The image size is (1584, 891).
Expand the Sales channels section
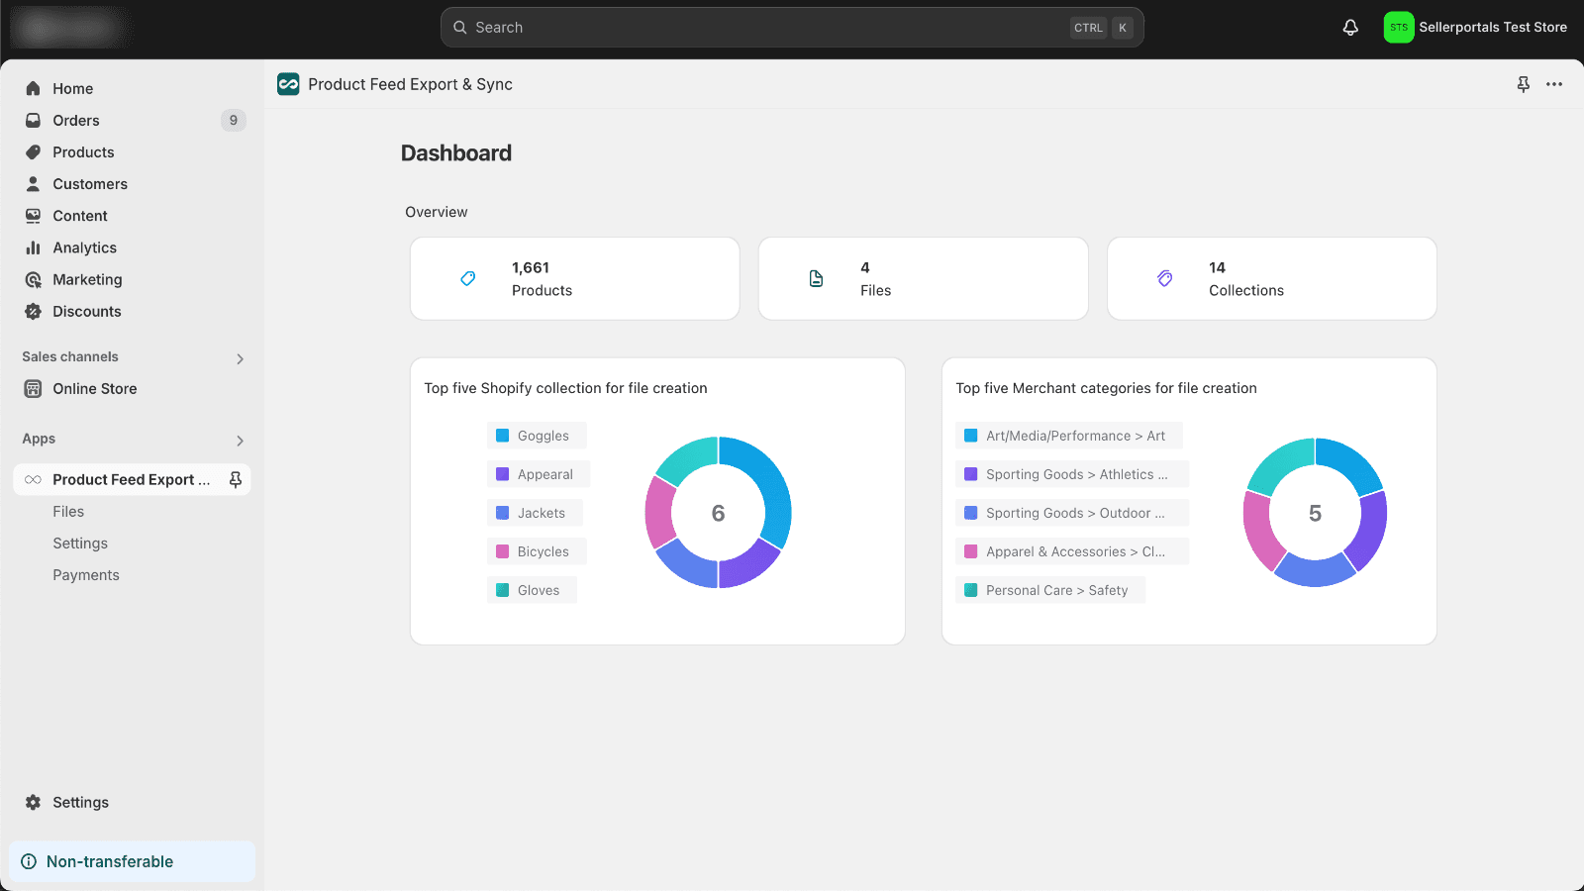pyautogui.click(x=240, y=358)
